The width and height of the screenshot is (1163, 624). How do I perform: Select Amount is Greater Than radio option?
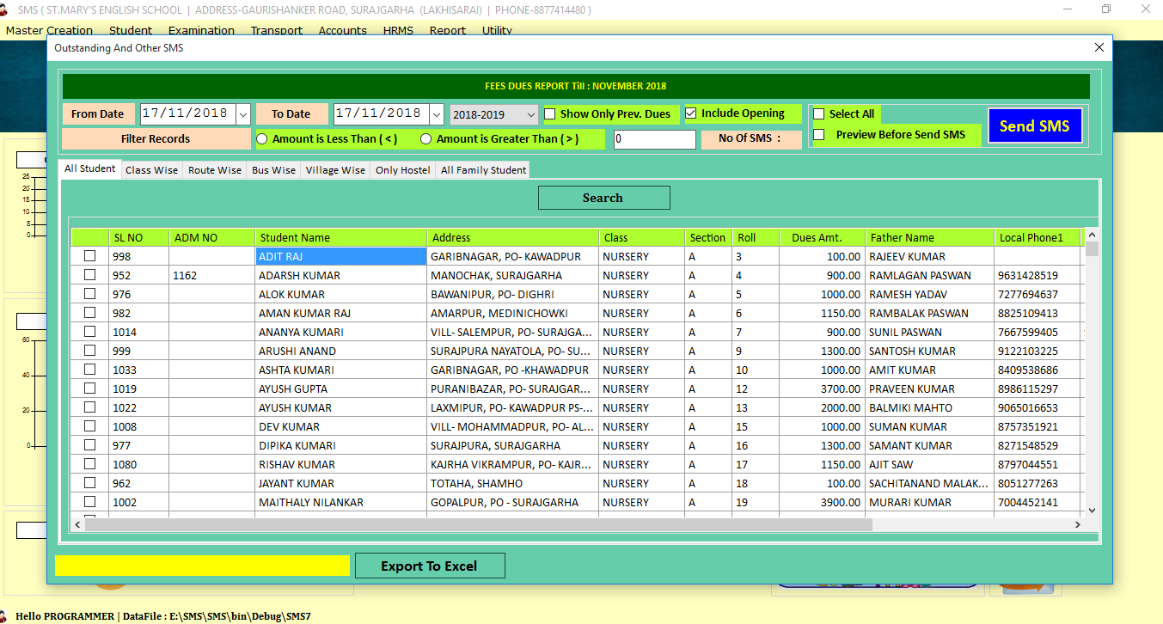(426, 139)
